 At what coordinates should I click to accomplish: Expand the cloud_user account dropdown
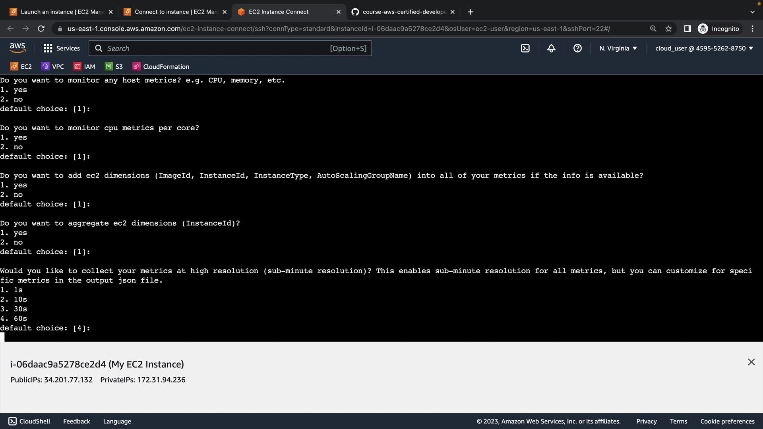tap(704, 48)
